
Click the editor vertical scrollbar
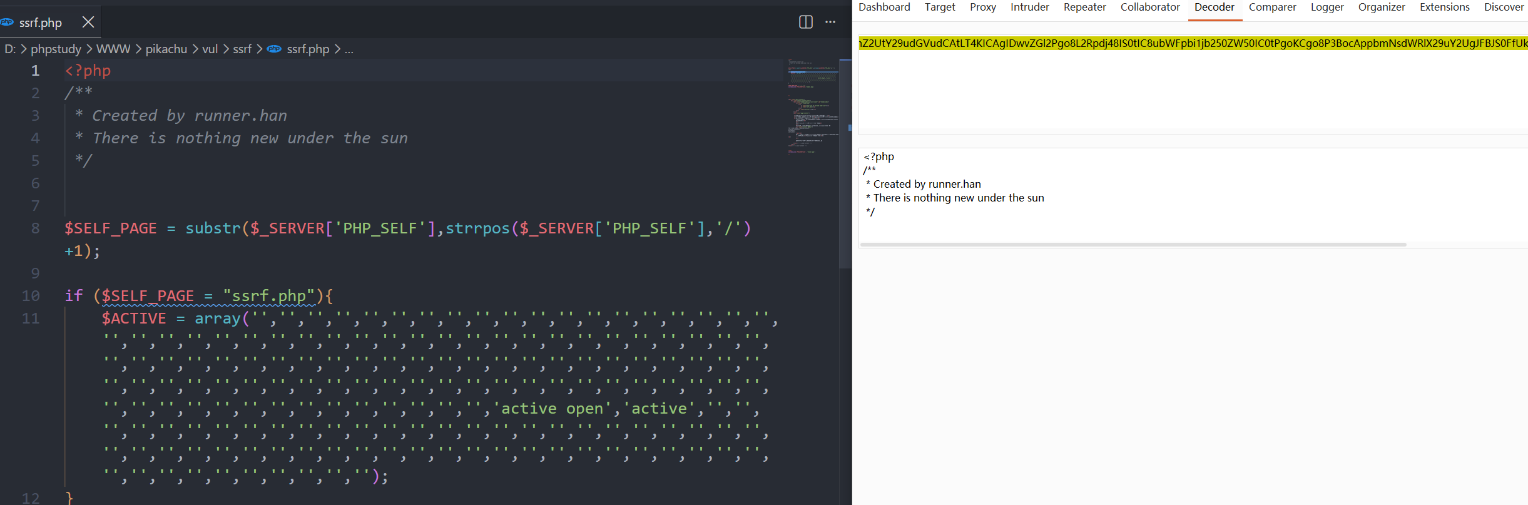[845, 164]
